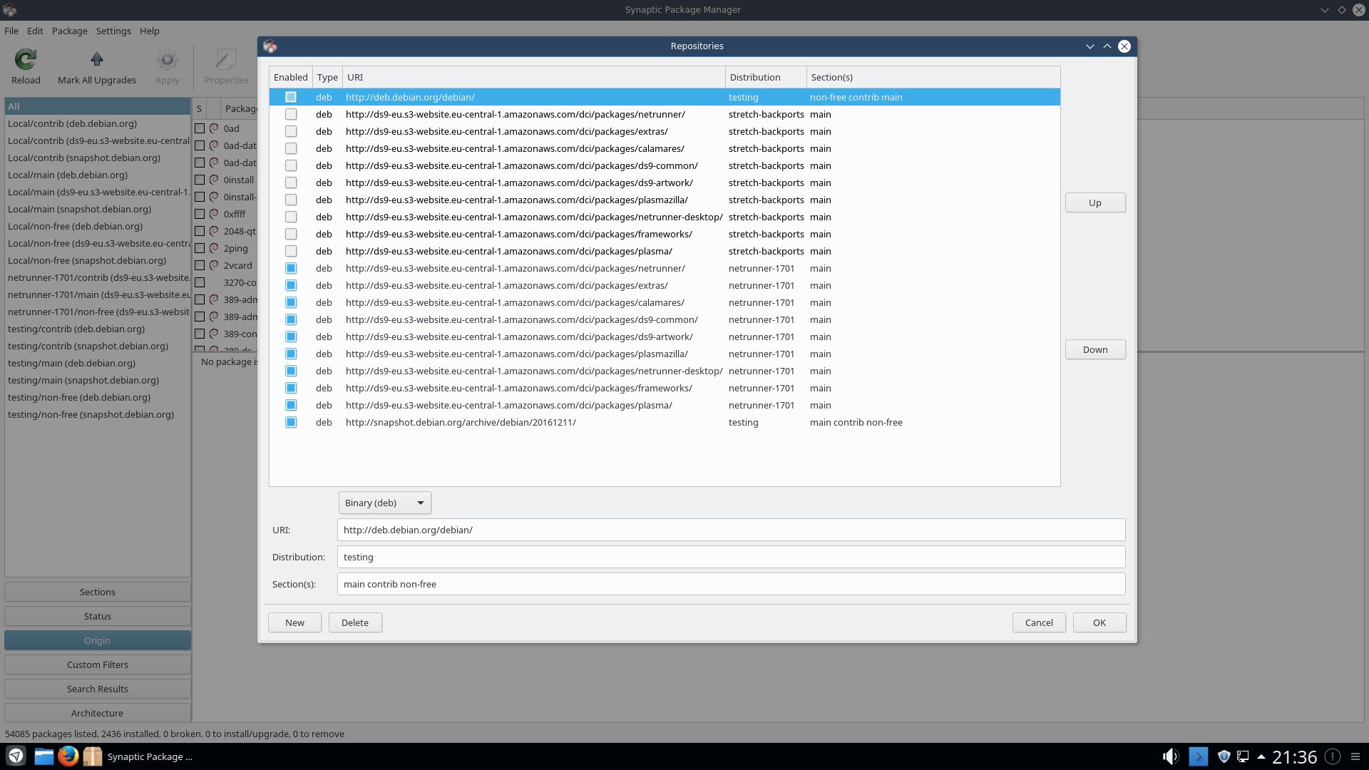Click the New repository button
Screen dimensions: 1369x770
click(294, 622)
